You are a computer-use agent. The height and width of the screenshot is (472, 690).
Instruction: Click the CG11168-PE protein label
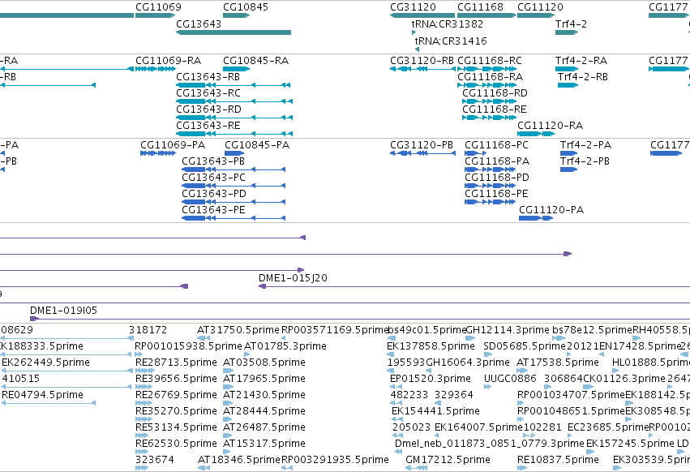[496, 194]
